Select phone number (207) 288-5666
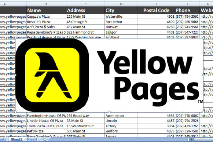Screen dimensions: 213x142 pyautogui.click(x=187, y=22)
